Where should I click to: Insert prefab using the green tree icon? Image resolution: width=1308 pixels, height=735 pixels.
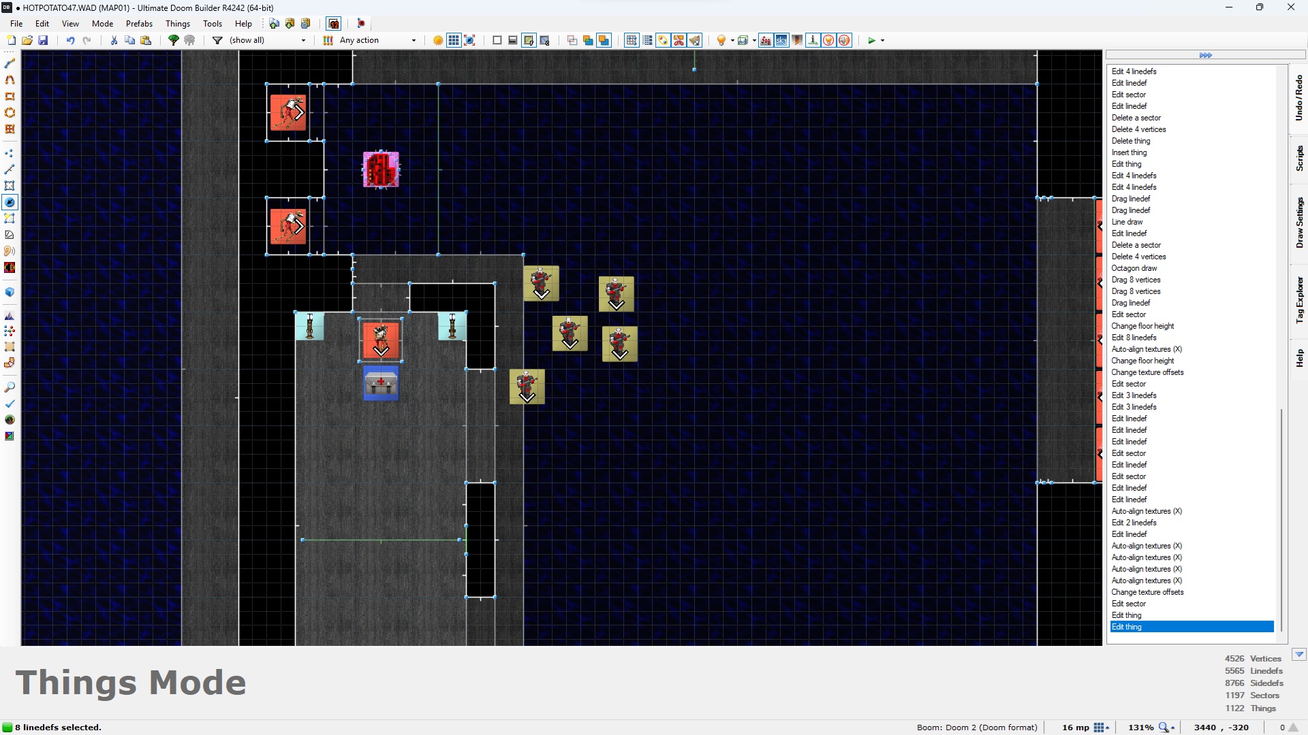[x=174, y=41]
